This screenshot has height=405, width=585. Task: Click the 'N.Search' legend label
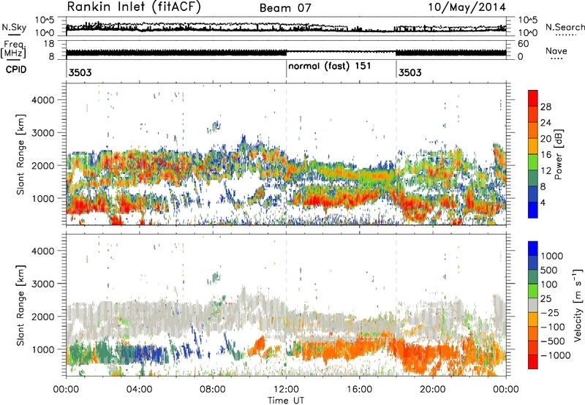coord(565,27)
